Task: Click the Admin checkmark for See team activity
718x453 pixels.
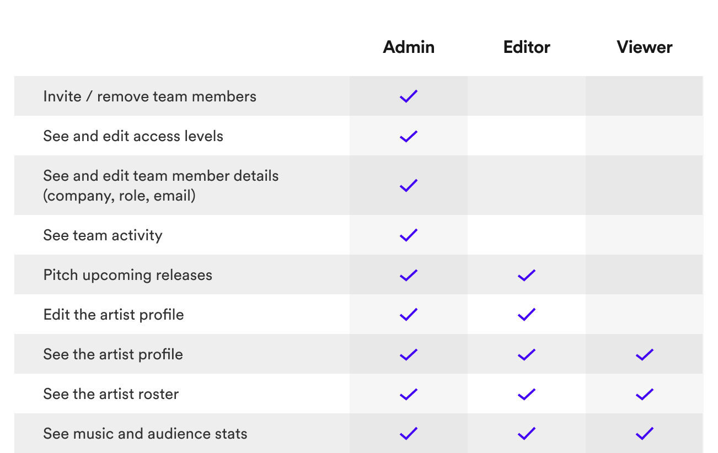Action: pos(409,235)
